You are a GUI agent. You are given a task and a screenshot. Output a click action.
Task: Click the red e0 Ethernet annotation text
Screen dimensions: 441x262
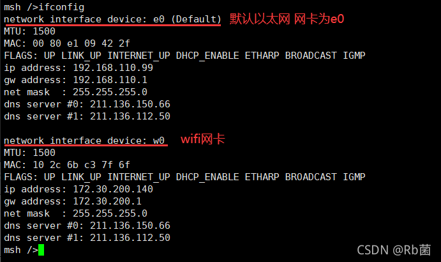(287, 19)
